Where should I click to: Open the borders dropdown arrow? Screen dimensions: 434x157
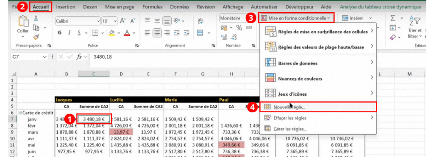[x=103, y=33]
